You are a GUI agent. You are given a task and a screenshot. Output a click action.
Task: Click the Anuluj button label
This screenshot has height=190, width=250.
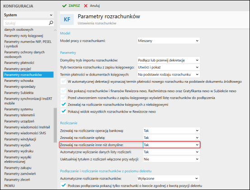[x=94, y=6]
